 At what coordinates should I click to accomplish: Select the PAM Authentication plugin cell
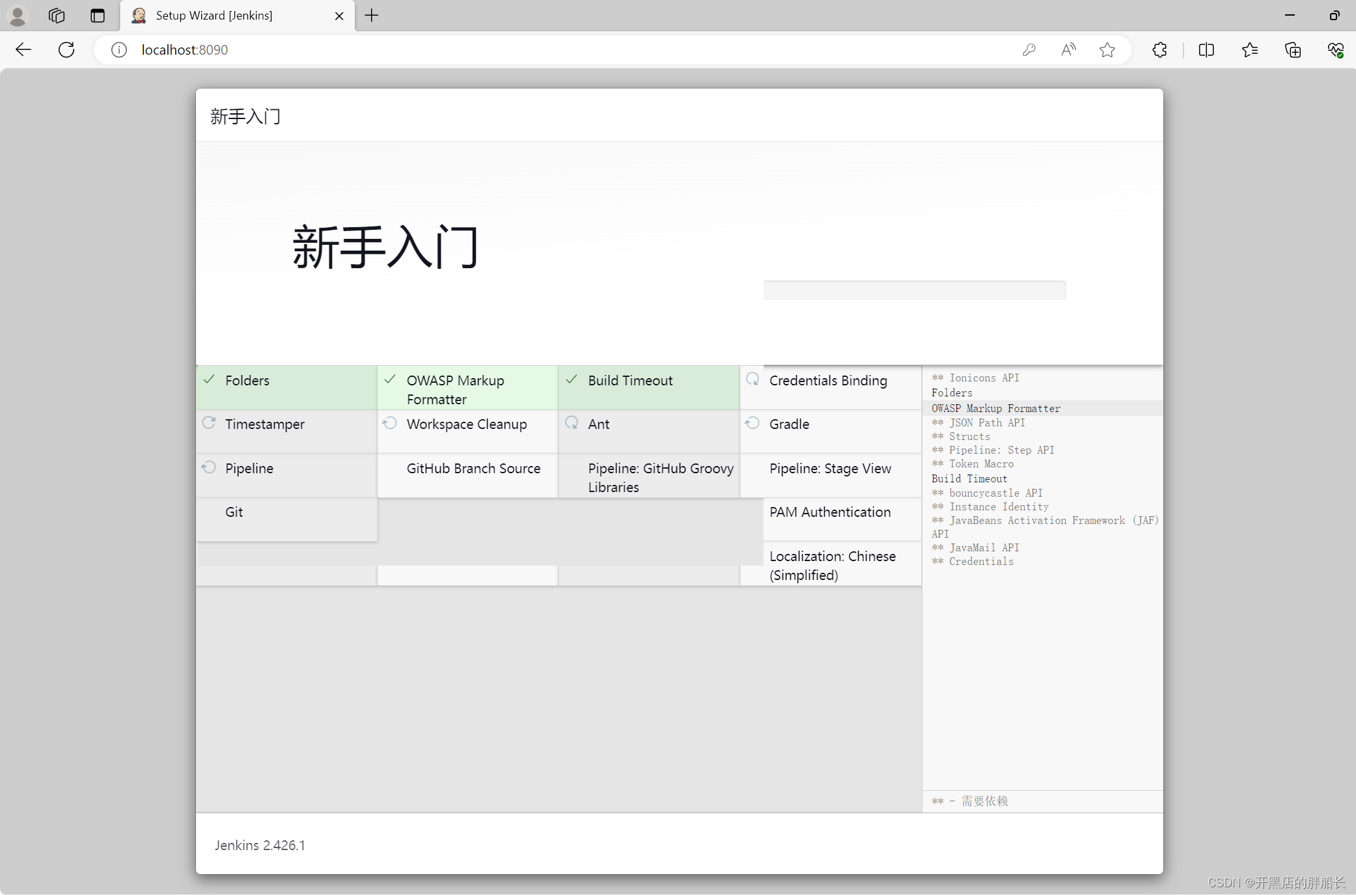point(842,519)
